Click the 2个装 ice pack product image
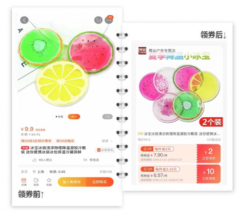 [180, 94]
